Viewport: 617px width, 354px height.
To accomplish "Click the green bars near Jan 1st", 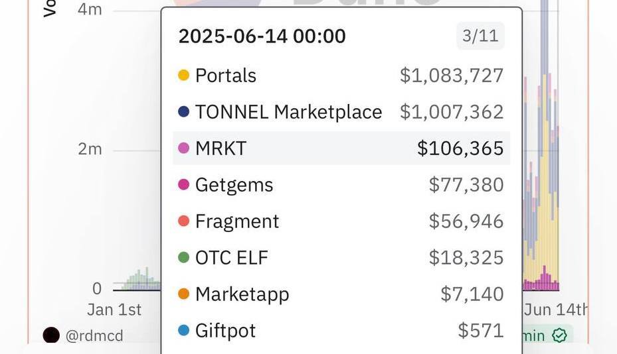I will point(141,280).
